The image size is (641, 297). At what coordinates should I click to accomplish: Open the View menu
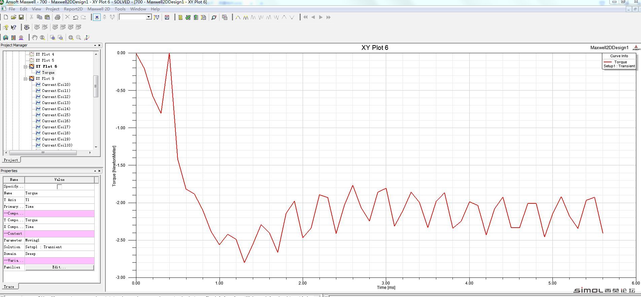(36, 9)
